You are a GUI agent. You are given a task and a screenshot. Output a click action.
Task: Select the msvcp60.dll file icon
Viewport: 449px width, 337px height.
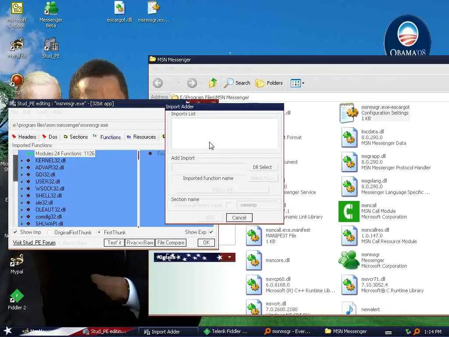pos(254,285)
